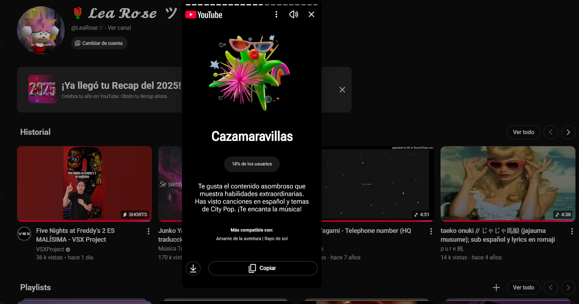Image resolution: width=579 pixels, height=304 pixels.
Task: Click the pure純 channel name
Action: pos(452,249)
